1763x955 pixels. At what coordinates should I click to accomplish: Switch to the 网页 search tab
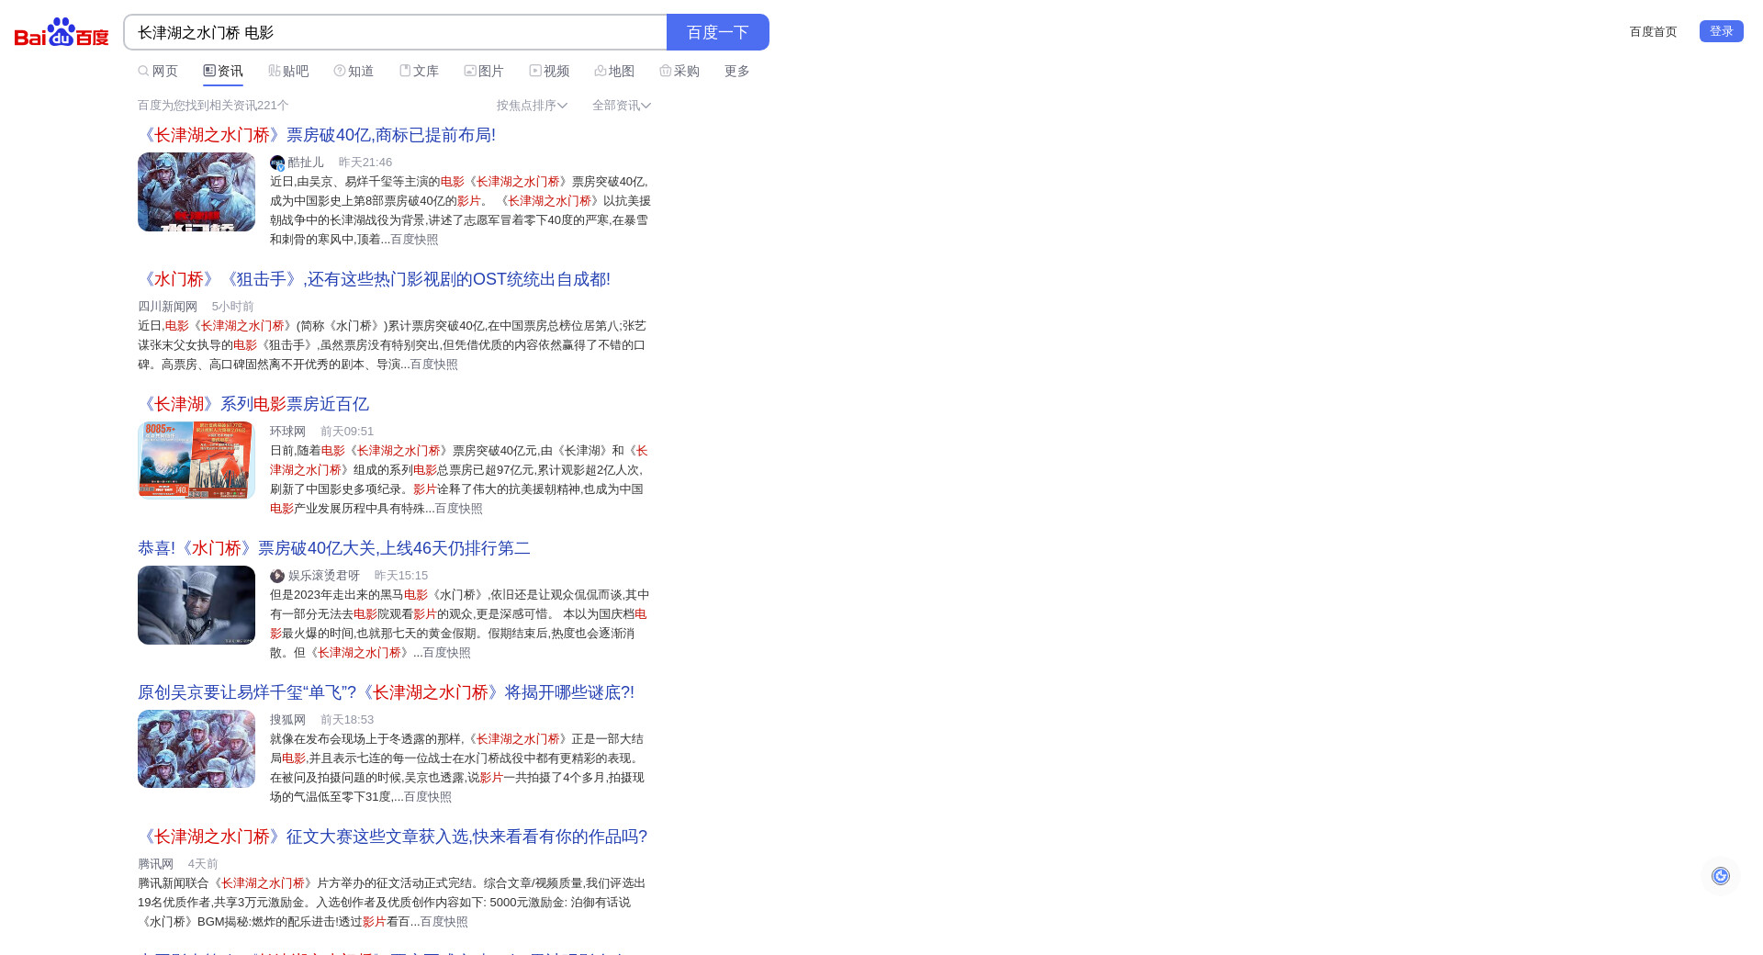(158, 72)
